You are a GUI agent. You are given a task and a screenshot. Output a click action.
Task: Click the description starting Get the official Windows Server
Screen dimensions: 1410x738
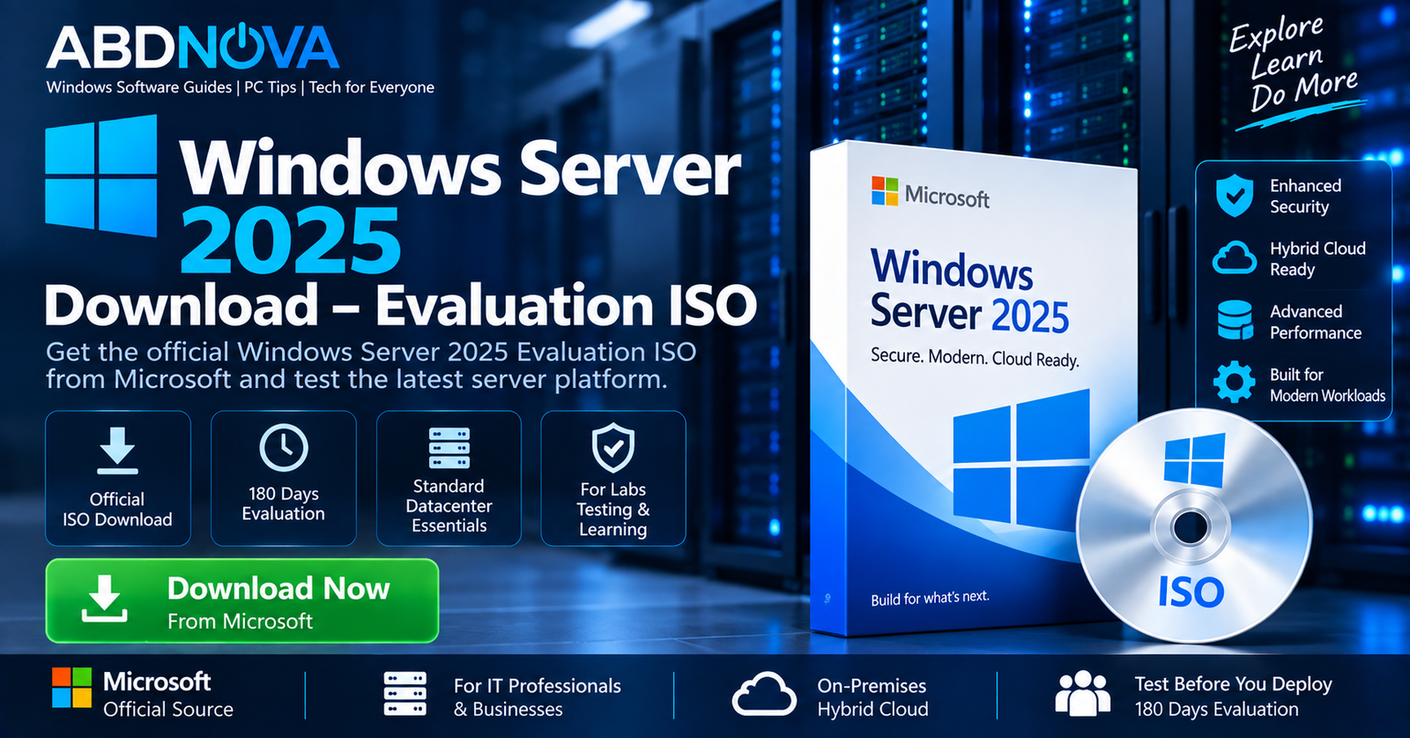pos(371,365)
